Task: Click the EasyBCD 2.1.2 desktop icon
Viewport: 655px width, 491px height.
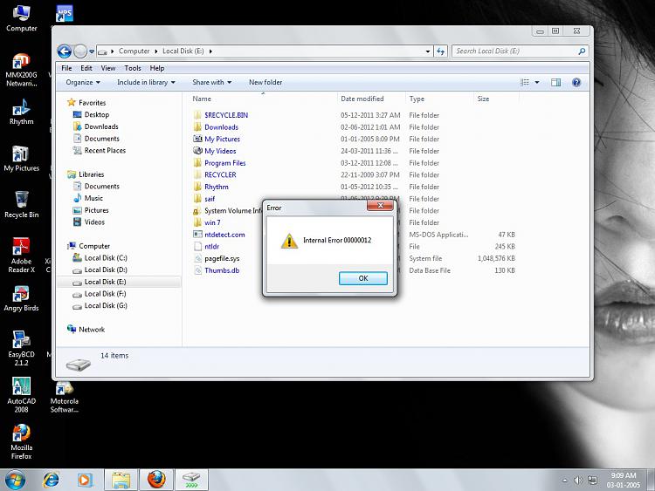Action: coord(21,349)
